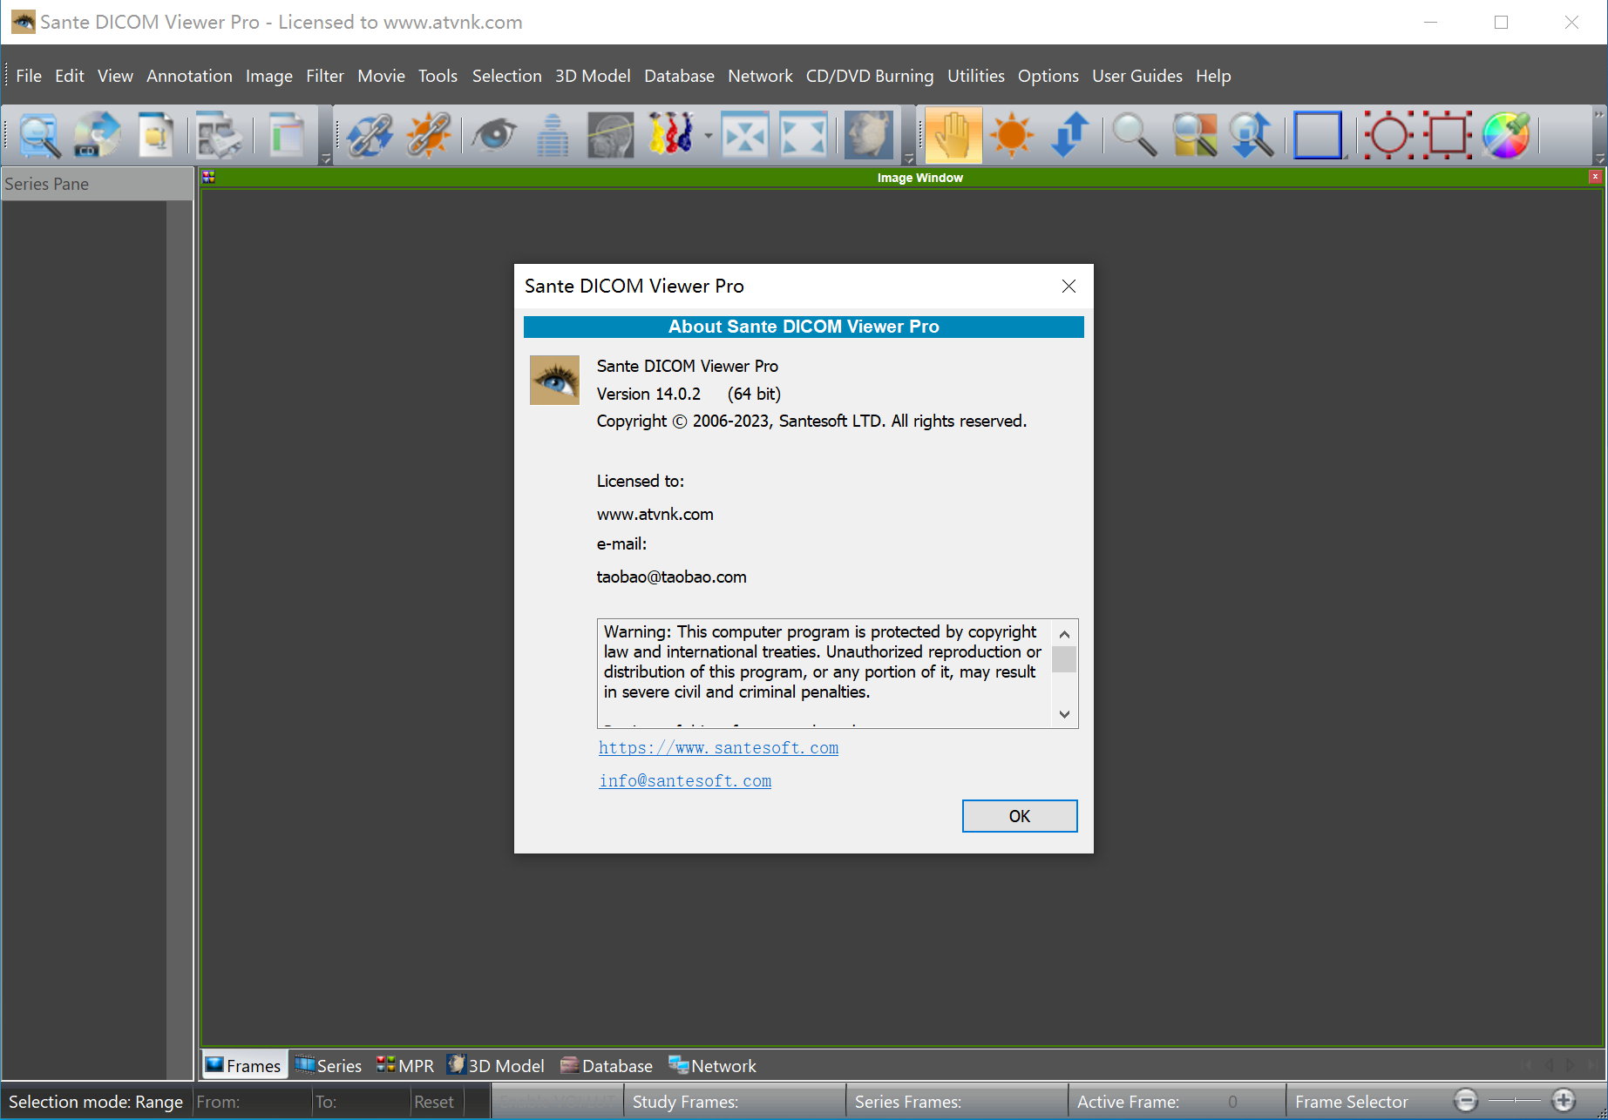The width and height of the screenshot is (1608, 1120).
Task: Select the orange sun brightness tool
Action: (1012, 135)
